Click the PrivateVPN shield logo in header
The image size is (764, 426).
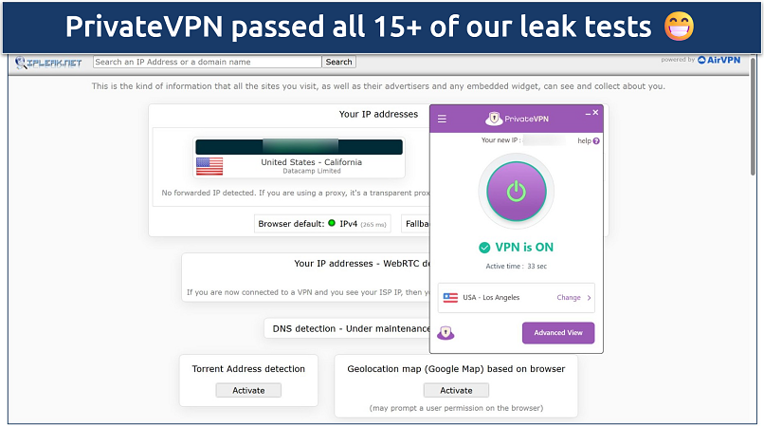494,119
